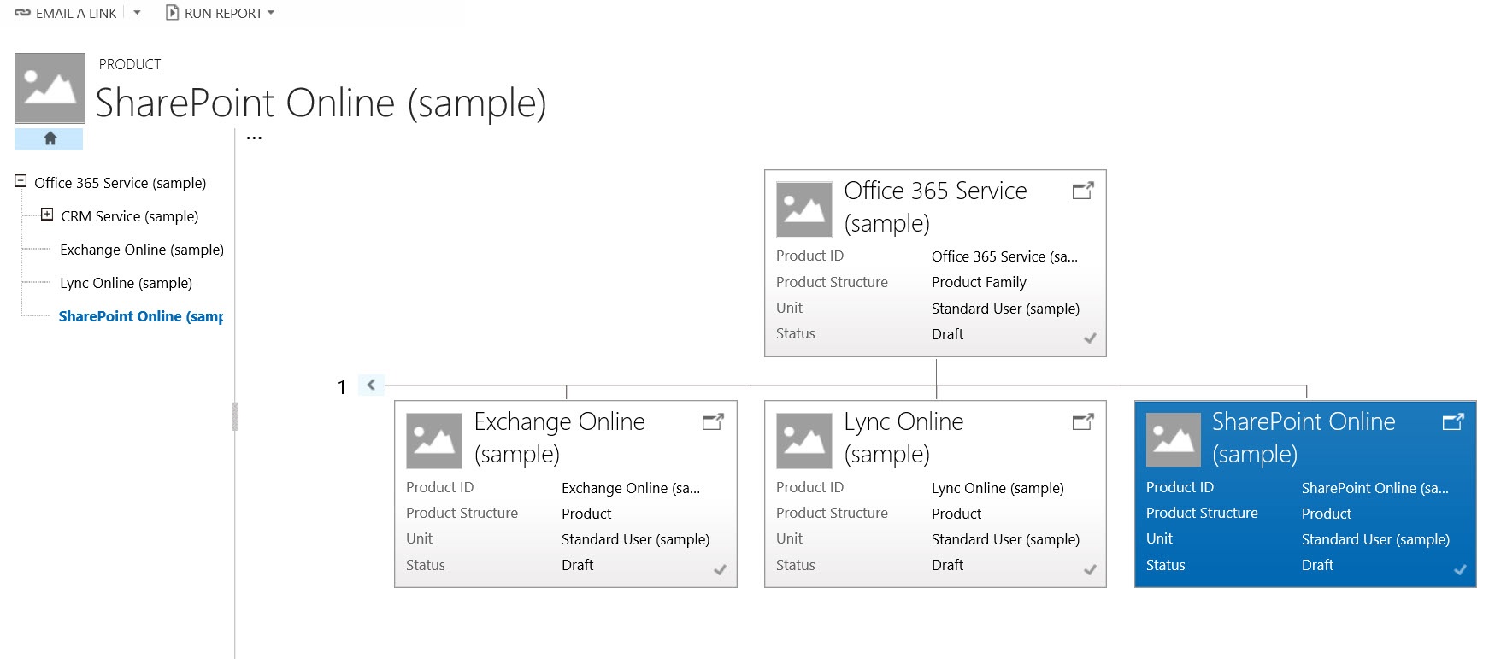Click the home icon under product image

50,138
